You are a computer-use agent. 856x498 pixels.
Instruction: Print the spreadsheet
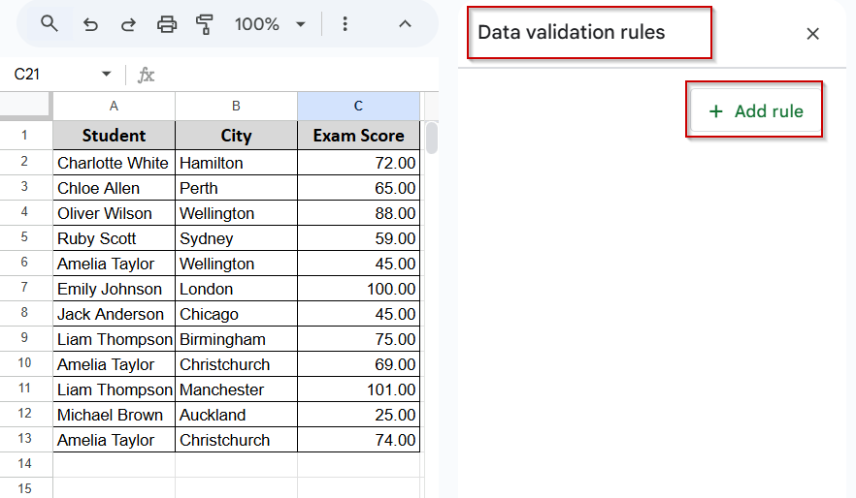(167, 24)
